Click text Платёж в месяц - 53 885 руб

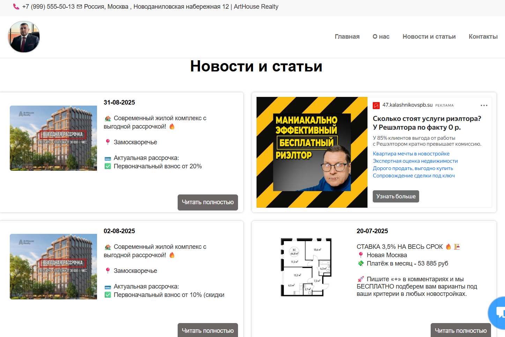point(407,263)
